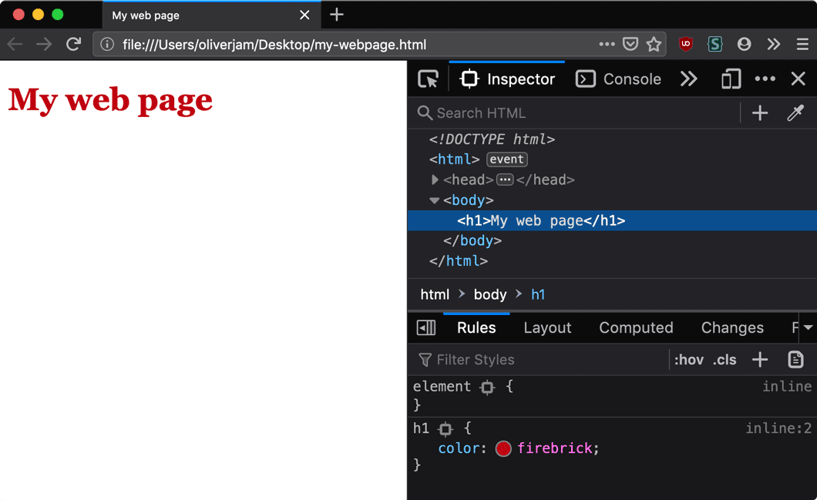Click the event badge on html
817x500 pixels.
pos(507,159)
